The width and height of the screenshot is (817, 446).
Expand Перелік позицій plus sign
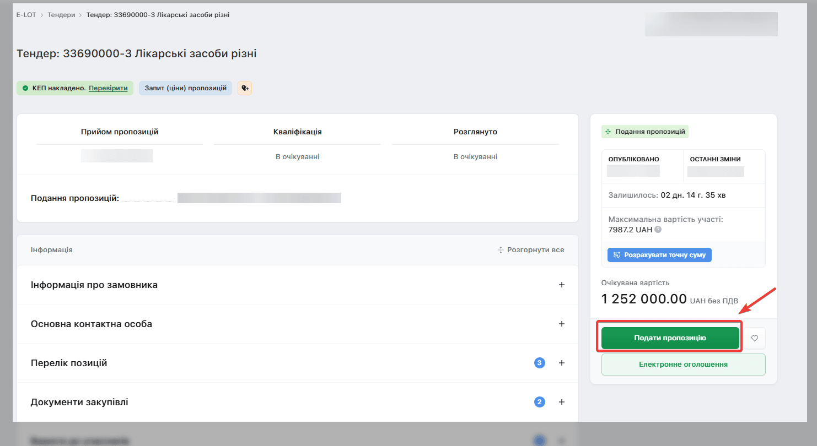pos(562,363)
